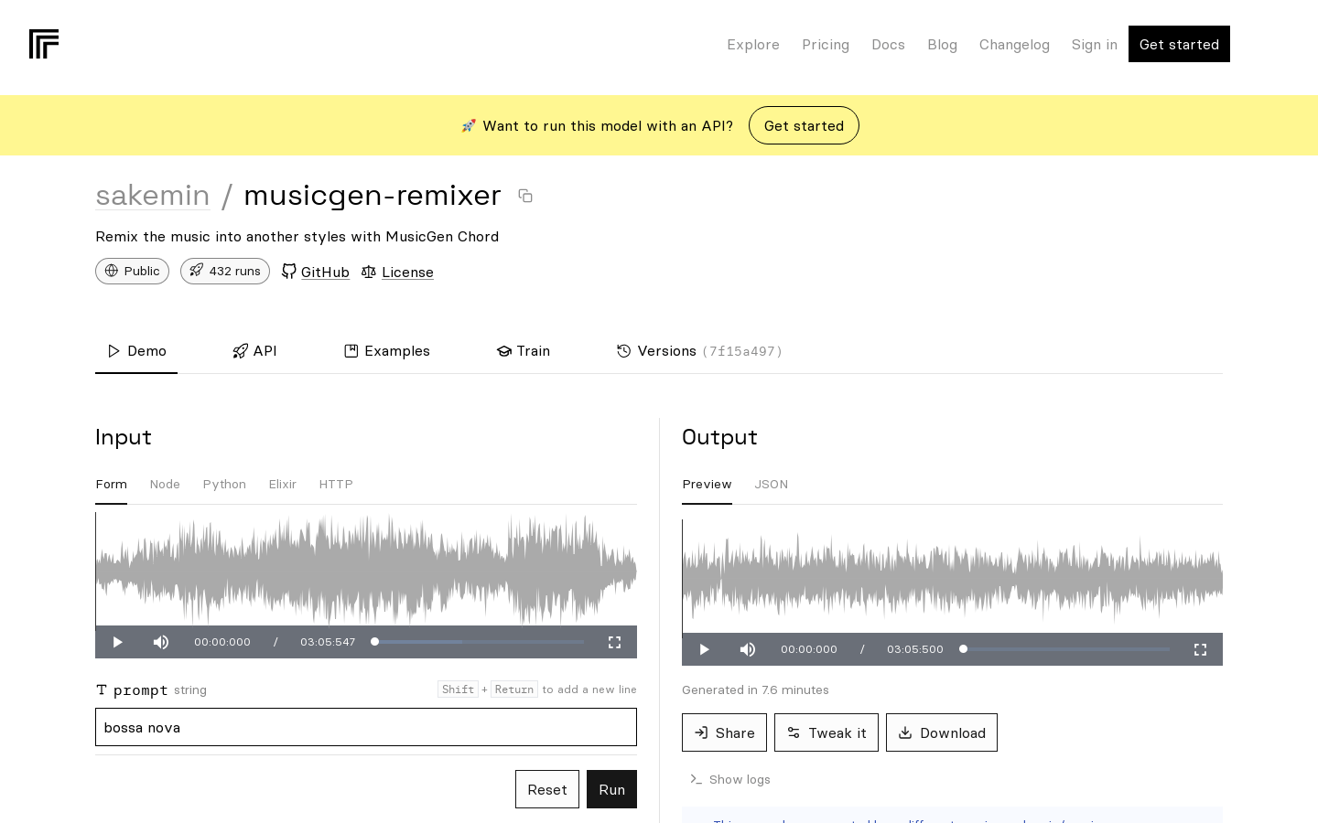
Task: Click the 432 runs badge
Action: pos(225,271)
